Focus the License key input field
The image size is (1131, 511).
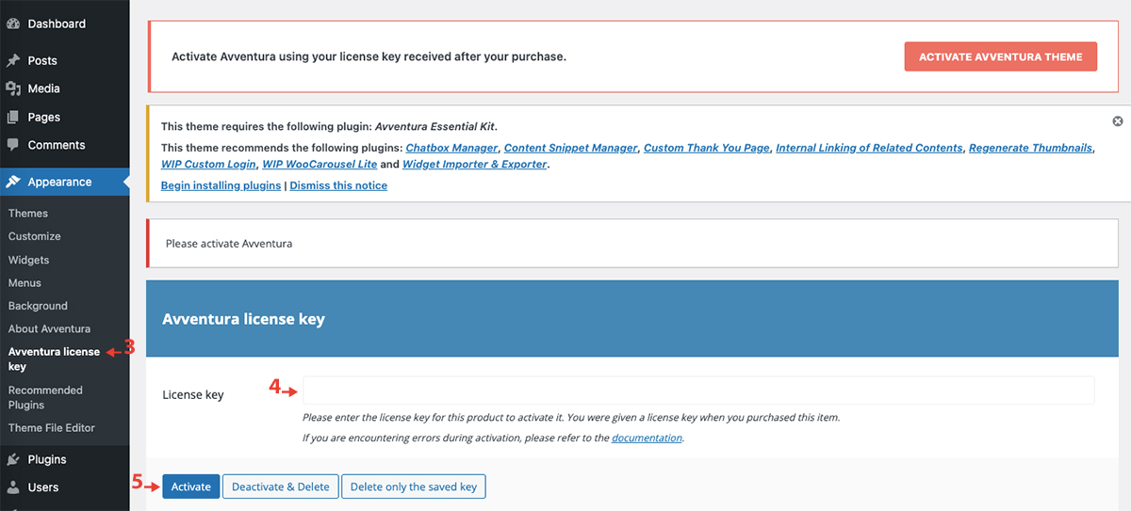tap(697, 391)
